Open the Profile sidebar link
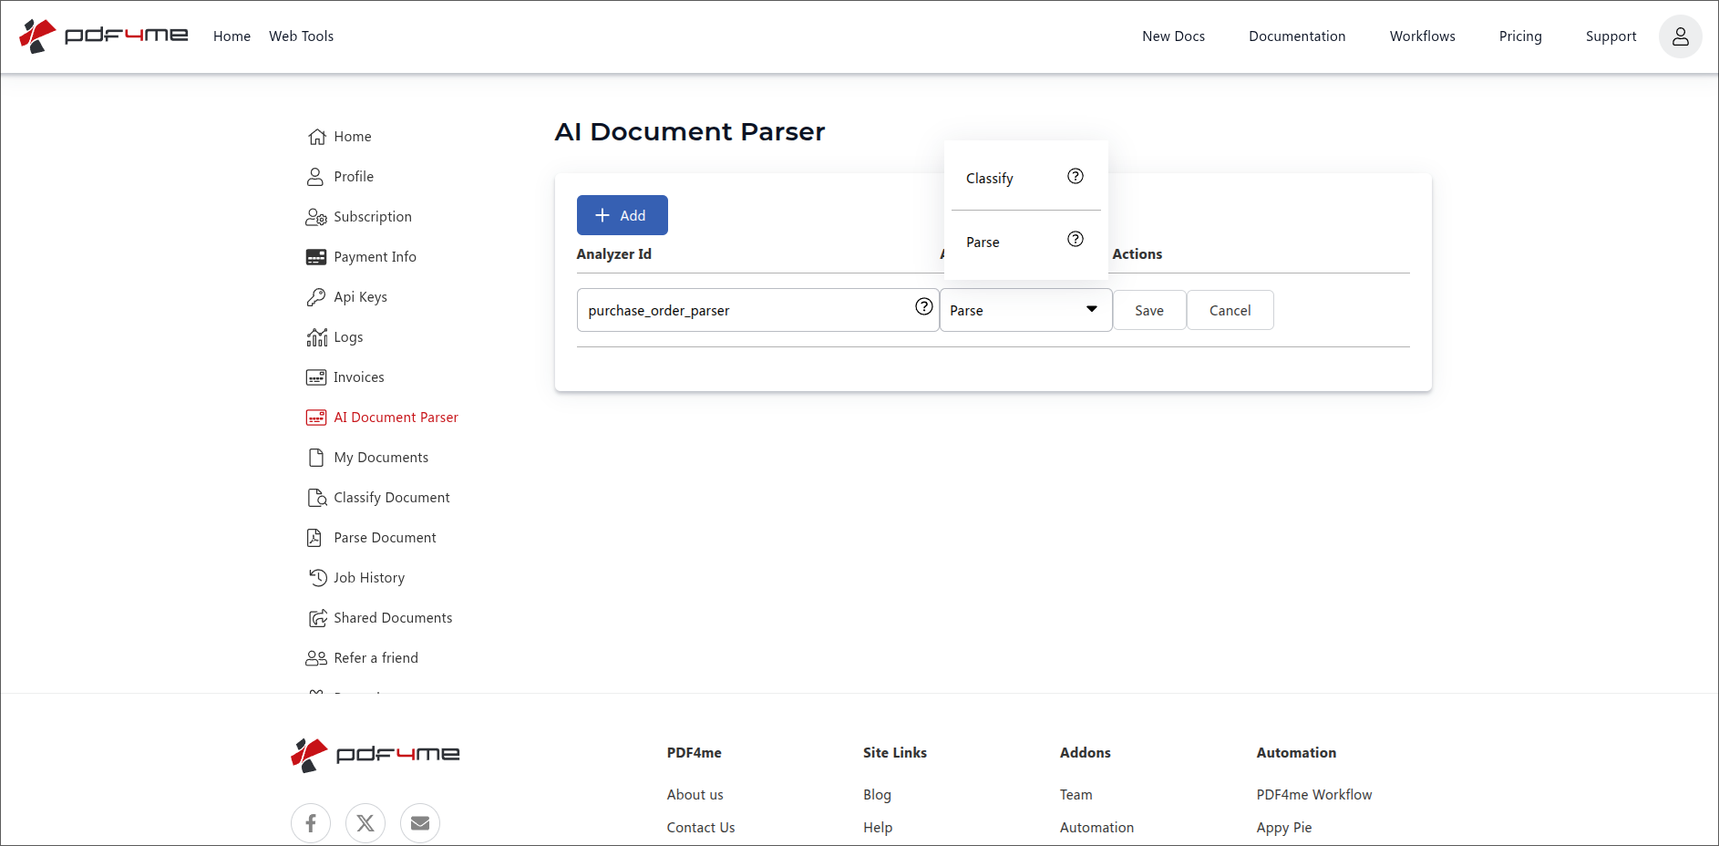Image resolution: width=1719 pixels, height=846 pixels. point(354,177)
